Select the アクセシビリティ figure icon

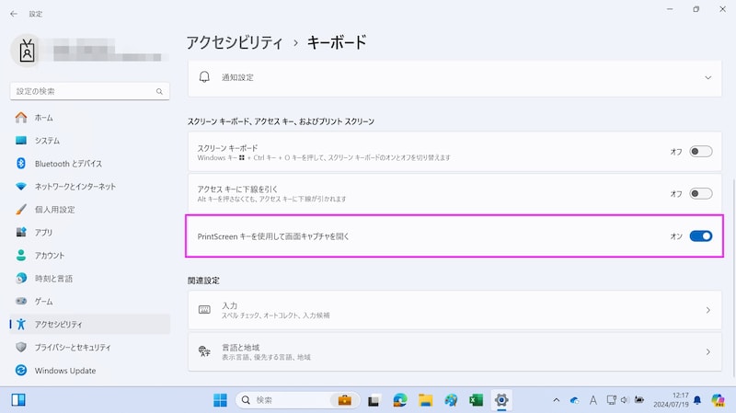click(x=21, y=324)
